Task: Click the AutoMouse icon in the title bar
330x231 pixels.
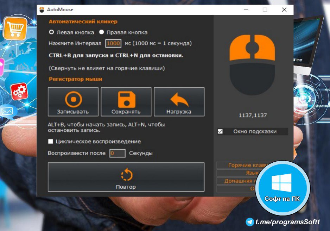Action: tap(42, 10)
